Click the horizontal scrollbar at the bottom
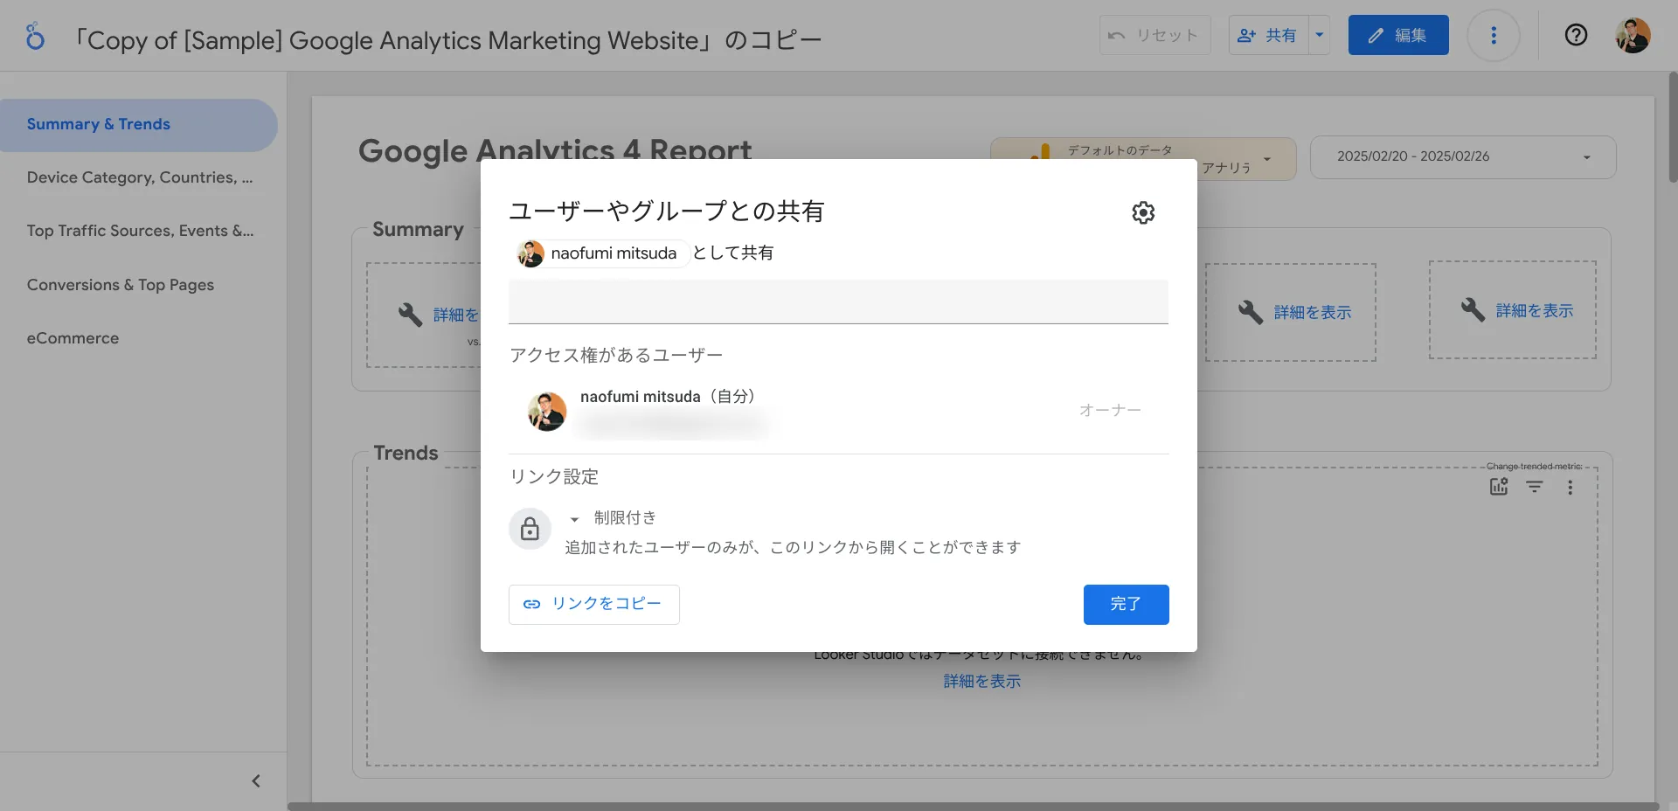Viewport: 1678px width, 811px height. pyautogui.click(x=973, y=807)
